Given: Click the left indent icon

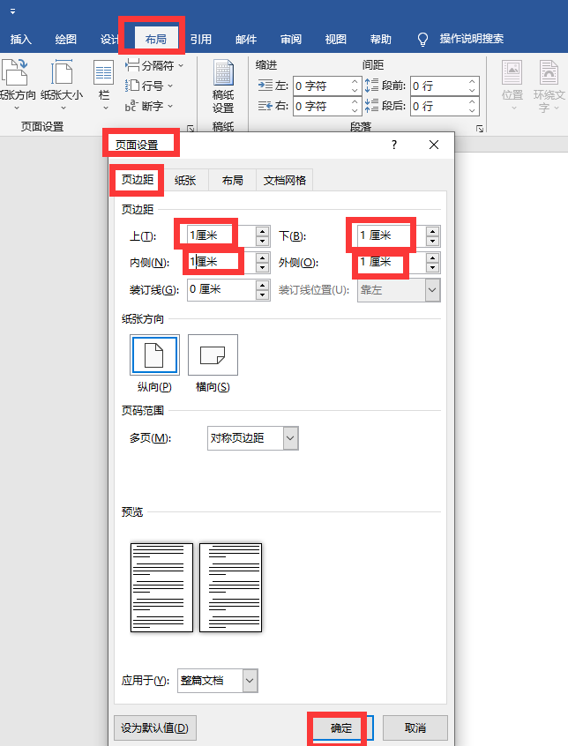Looking at the screenshot, I should point(265,86).
